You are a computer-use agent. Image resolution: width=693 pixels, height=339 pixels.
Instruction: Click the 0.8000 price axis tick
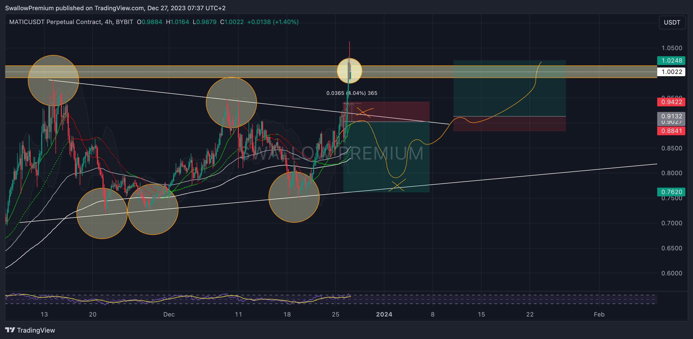pyautogui.click(x=672, y=173)
